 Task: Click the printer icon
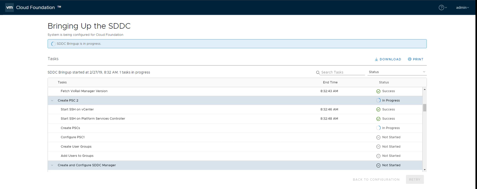pos(410,59)
